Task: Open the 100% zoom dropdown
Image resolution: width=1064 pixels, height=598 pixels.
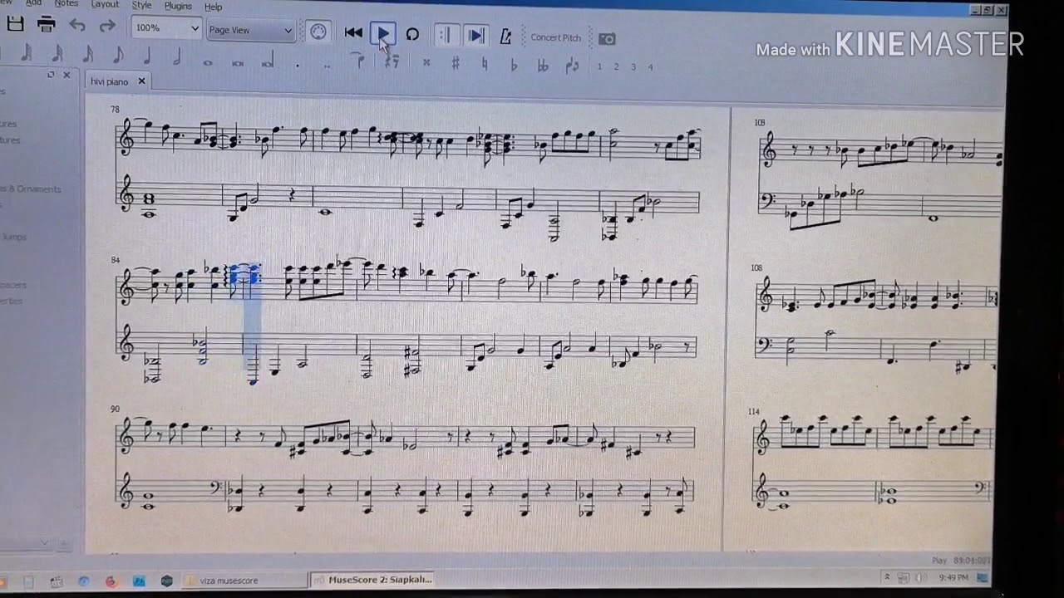Action: pyautogui.click(x=166, y=28)
